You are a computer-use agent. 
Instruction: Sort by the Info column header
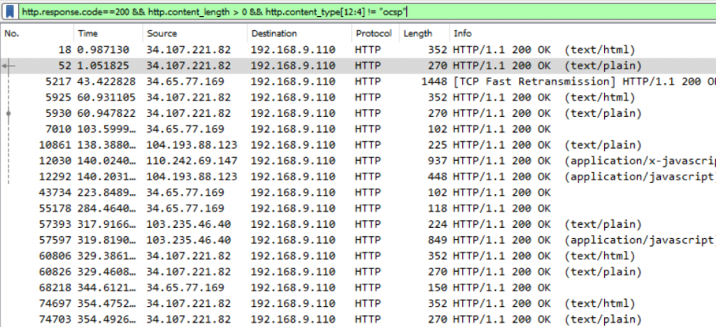[582, 34]
